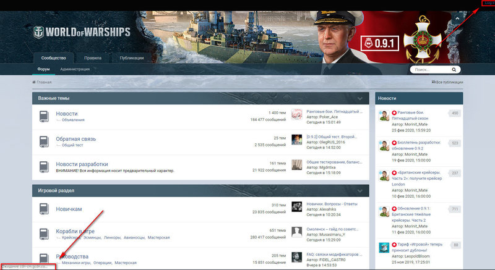Open the Авианосцы subforum link
Viewport: 495px width, 270px height.
(134, 237)
